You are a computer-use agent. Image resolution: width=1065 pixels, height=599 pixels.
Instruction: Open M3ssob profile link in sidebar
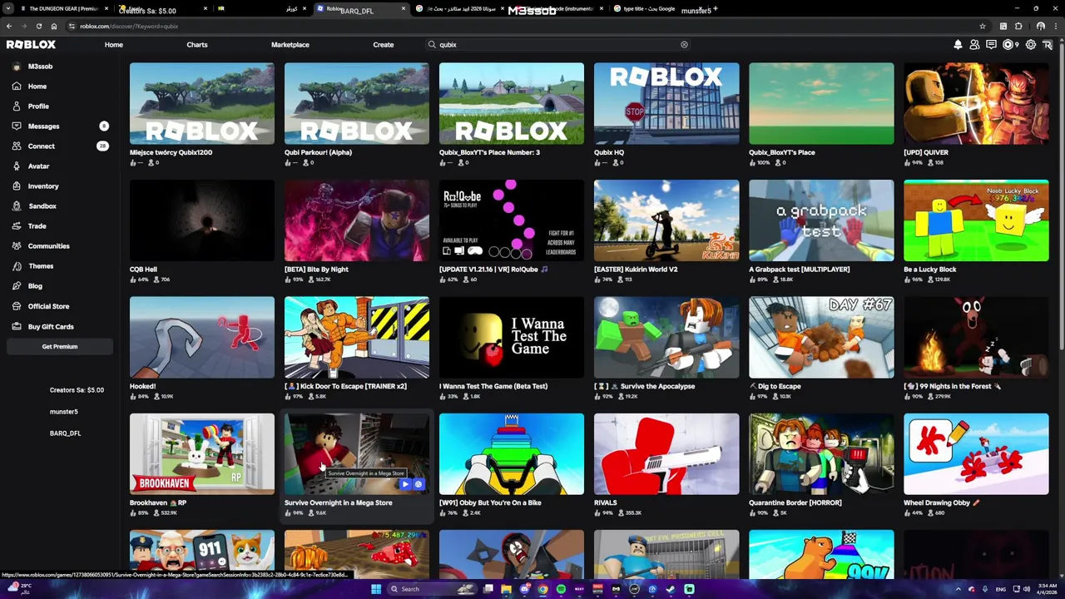pos(40,67)
